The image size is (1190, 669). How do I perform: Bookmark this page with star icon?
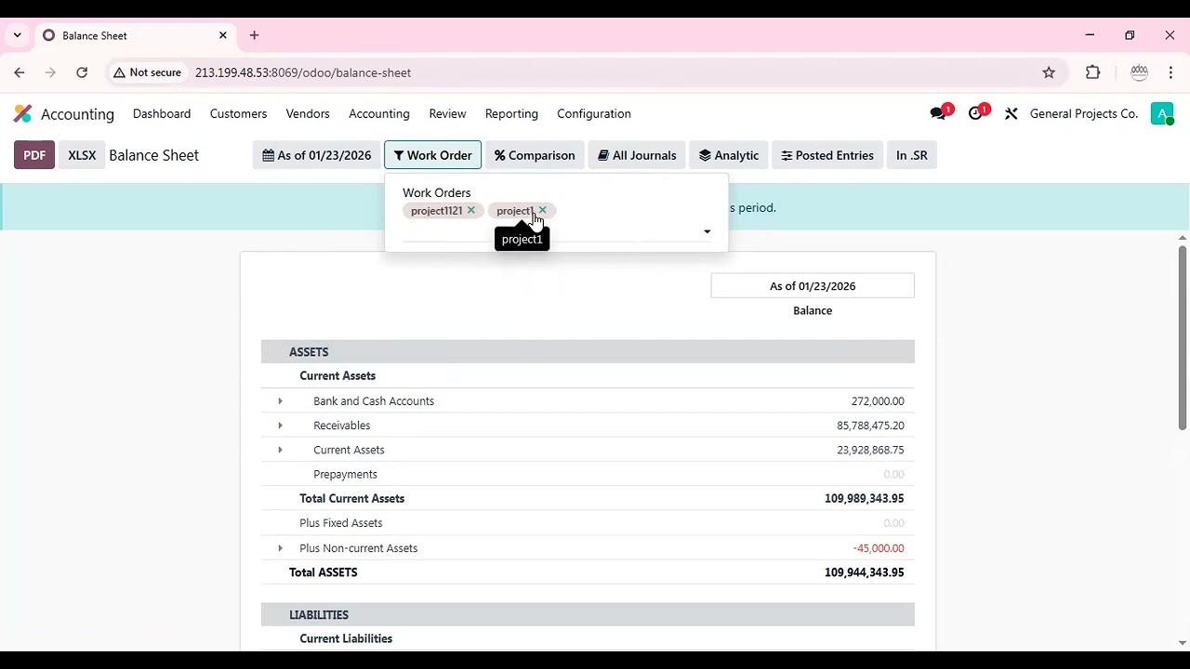(1049, 72)
